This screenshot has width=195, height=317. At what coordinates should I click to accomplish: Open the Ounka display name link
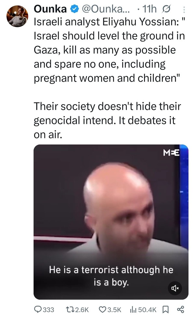(50, 9)
